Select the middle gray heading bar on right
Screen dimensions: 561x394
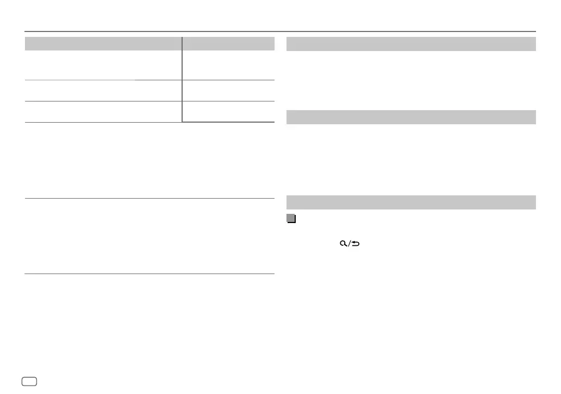(x=411, y=117)
